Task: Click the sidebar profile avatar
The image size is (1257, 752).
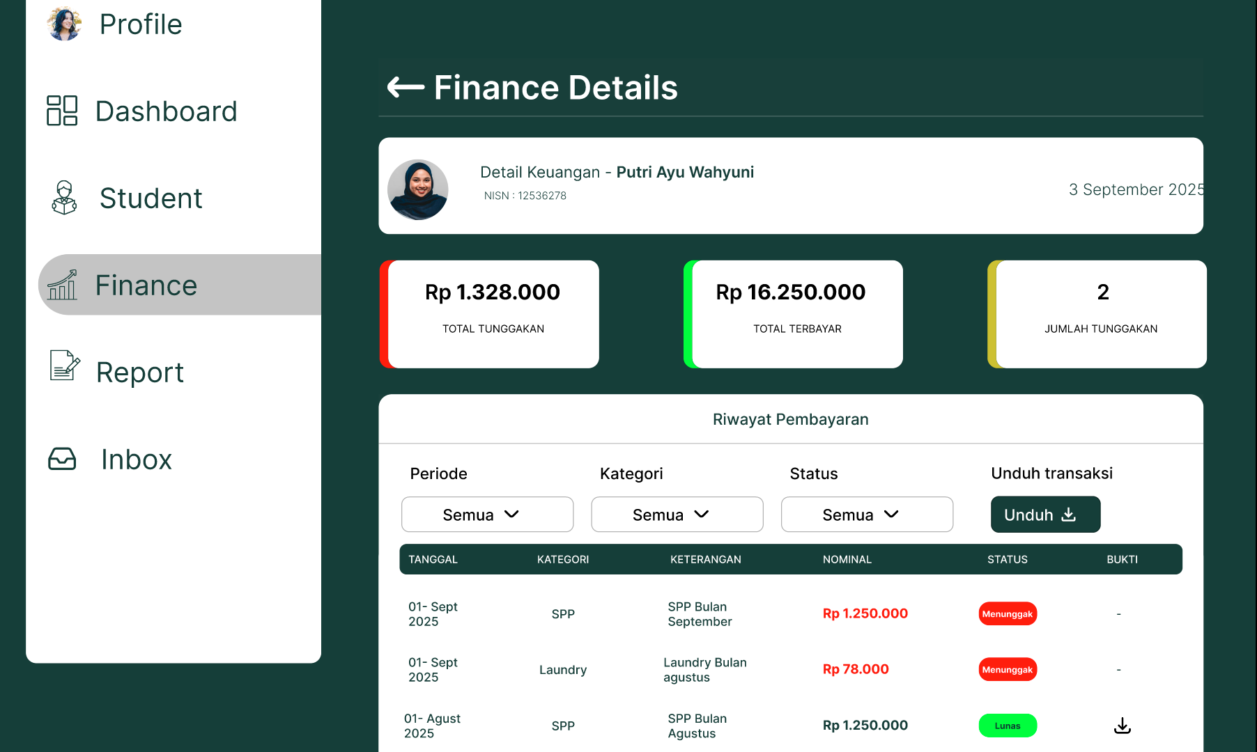Action: point(64,24)
